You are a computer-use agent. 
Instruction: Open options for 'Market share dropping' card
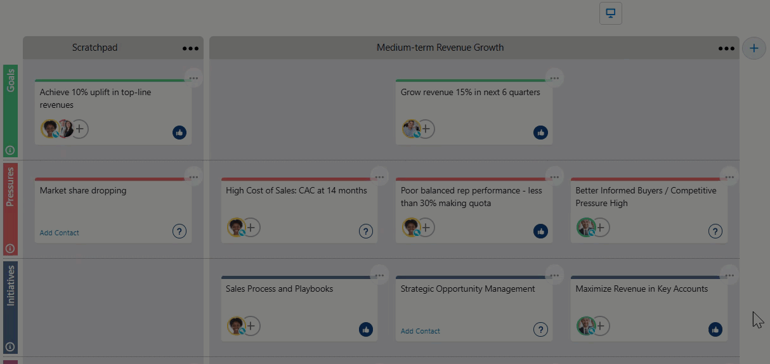(193, 177)
